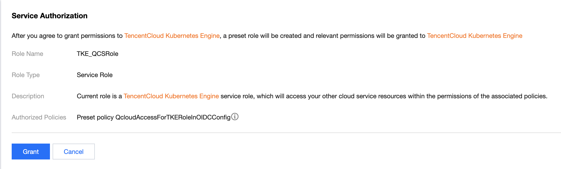Image resolution: width=561 pixels, height=169 pixels.
Task: Click the "Current role is a" text
Action: click(x=99, y=96)
